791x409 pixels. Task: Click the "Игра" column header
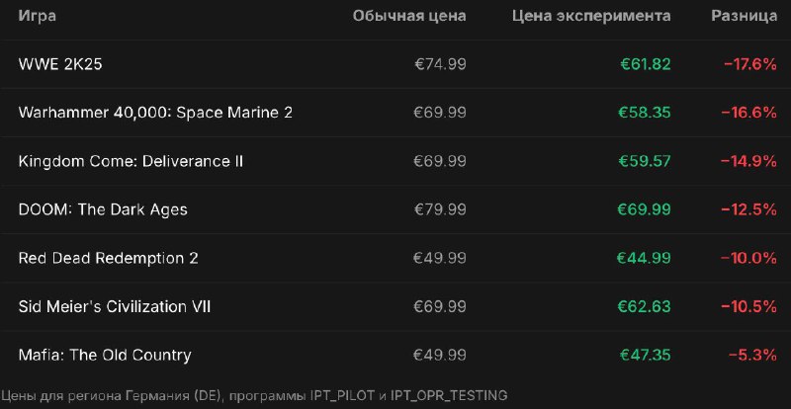click(x=39, y=16)
